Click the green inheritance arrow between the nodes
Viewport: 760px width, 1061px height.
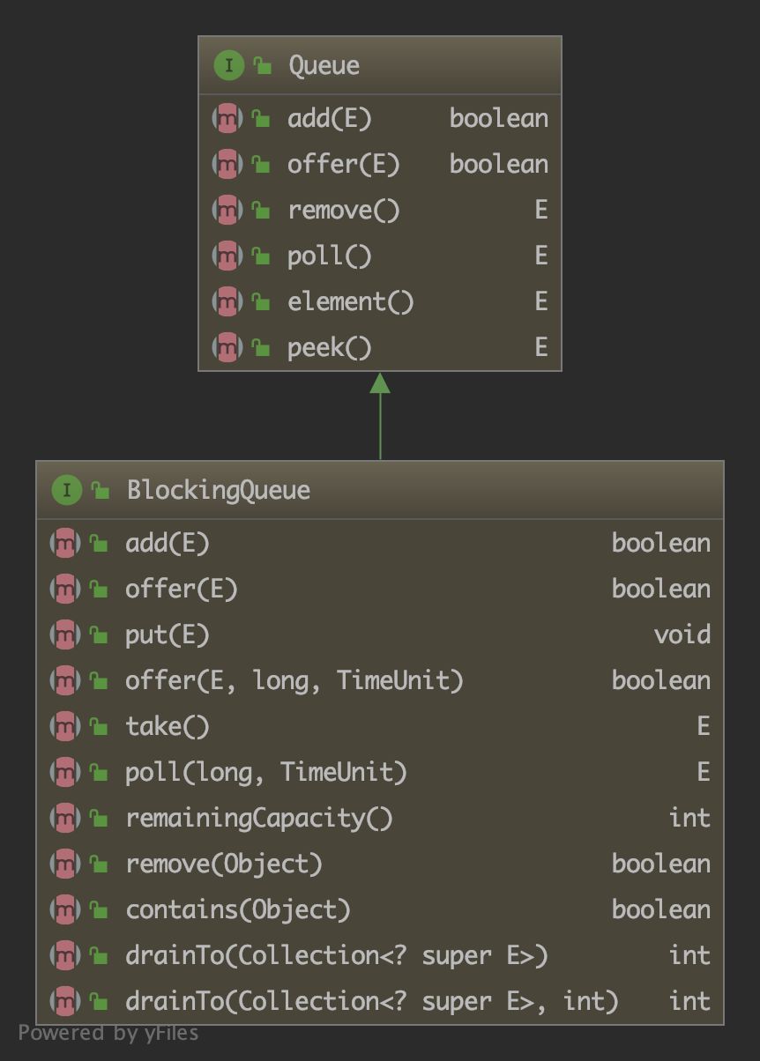(379, 414)
